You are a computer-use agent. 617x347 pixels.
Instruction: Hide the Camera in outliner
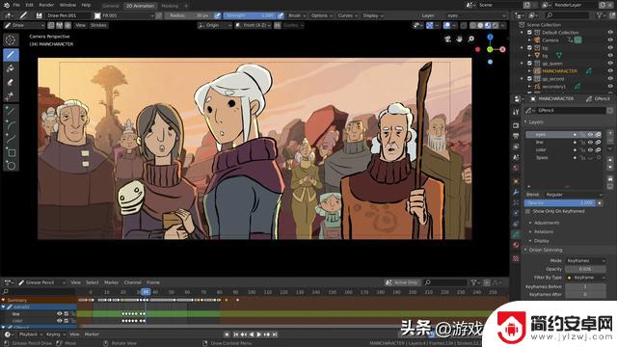[x=610, y=40]
